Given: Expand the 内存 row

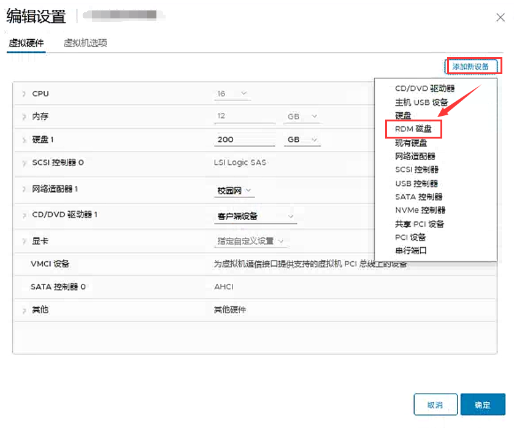Looking at the screenshot, I should click(24, 117).
